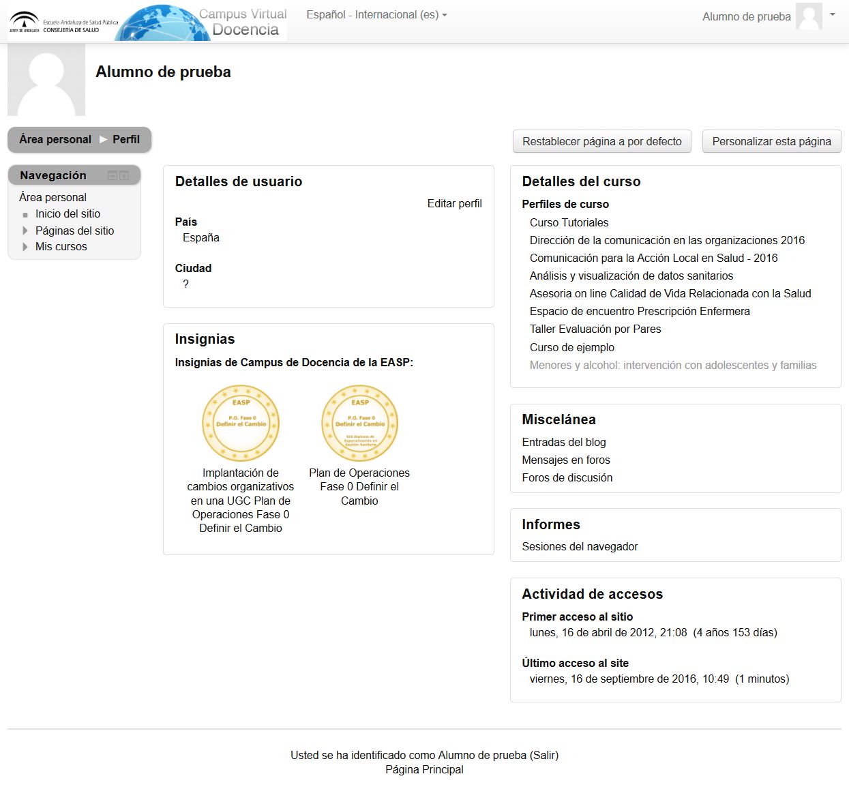The width and height of the screenshot is (849, 787).
Task: Select Perfil in the breadcrumb
Action: pyautogui.click(x=126, y=139)
